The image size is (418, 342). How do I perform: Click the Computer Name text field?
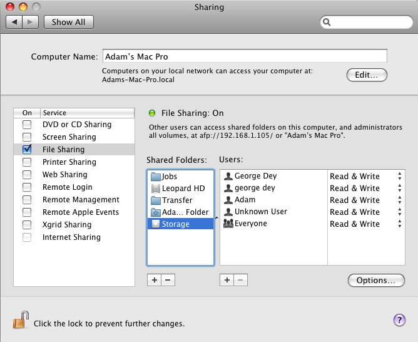click(245, 56)
